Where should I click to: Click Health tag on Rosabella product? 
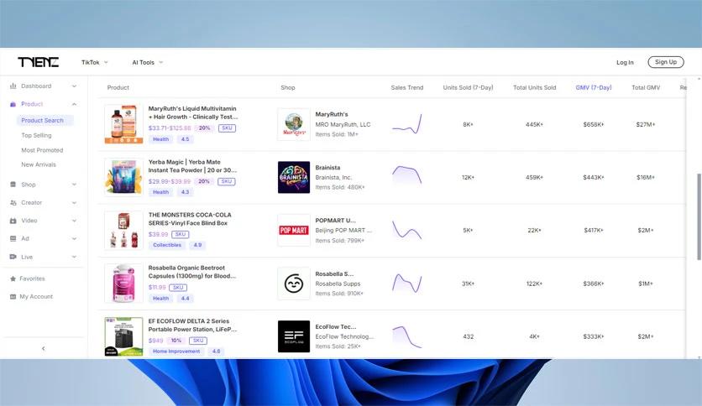[160, 299]
